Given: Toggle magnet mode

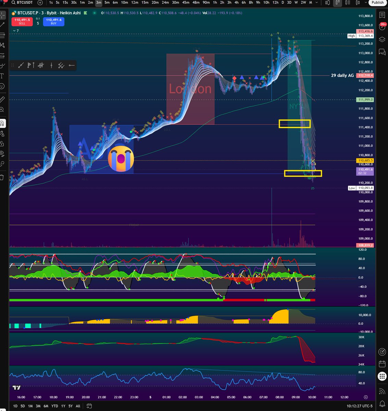Looking at the screenshot, I should [2, 123].
